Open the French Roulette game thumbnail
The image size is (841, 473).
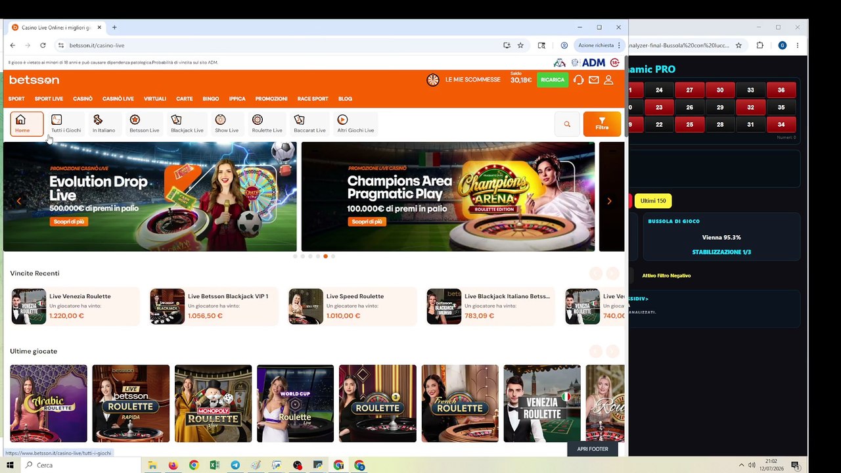click(460, 403)
